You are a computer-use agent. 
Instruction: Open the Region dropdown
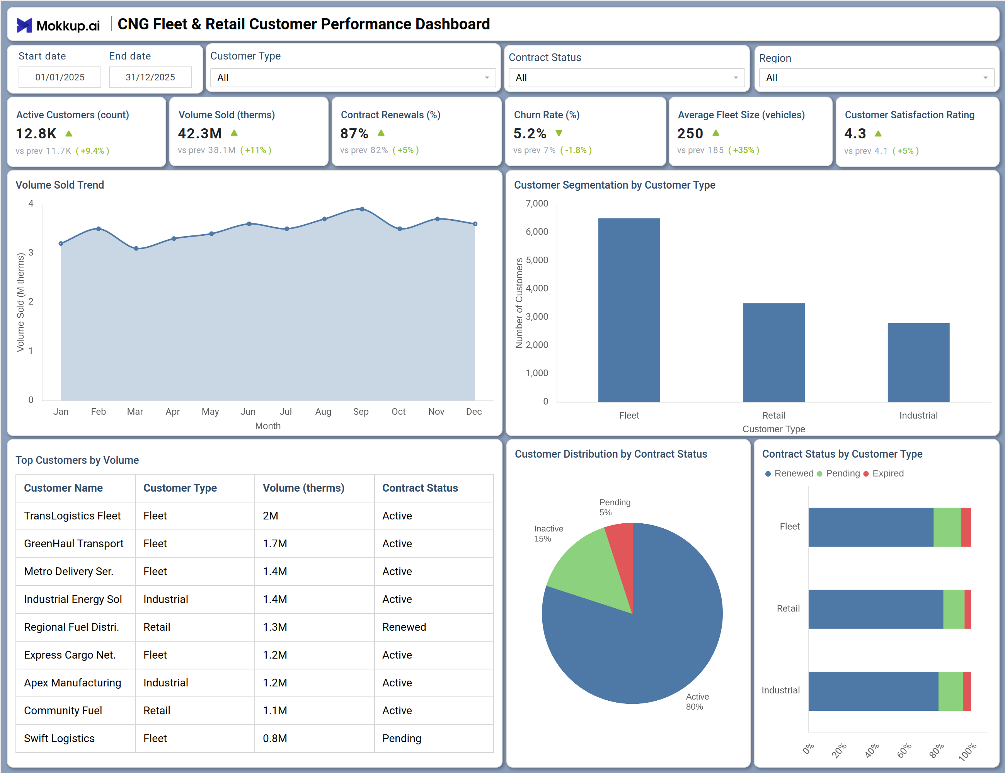(x=877, y=78)
